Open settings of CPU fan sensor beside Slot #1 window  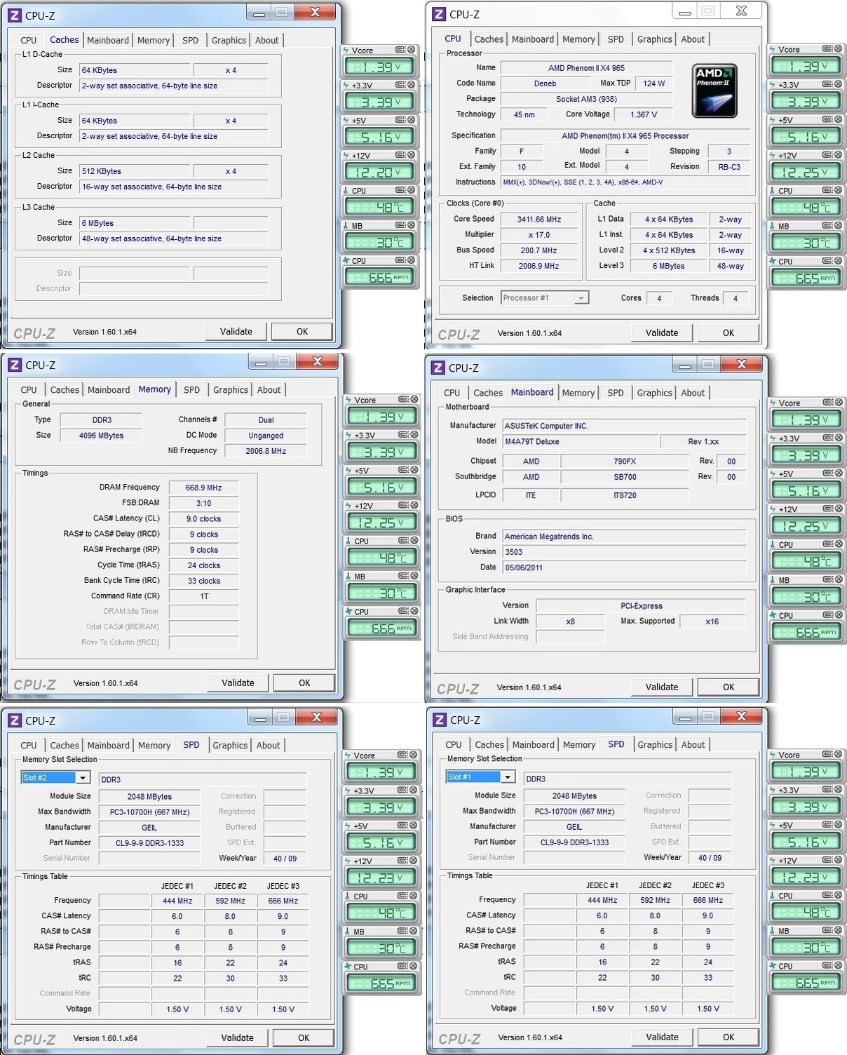pos(828,965)
